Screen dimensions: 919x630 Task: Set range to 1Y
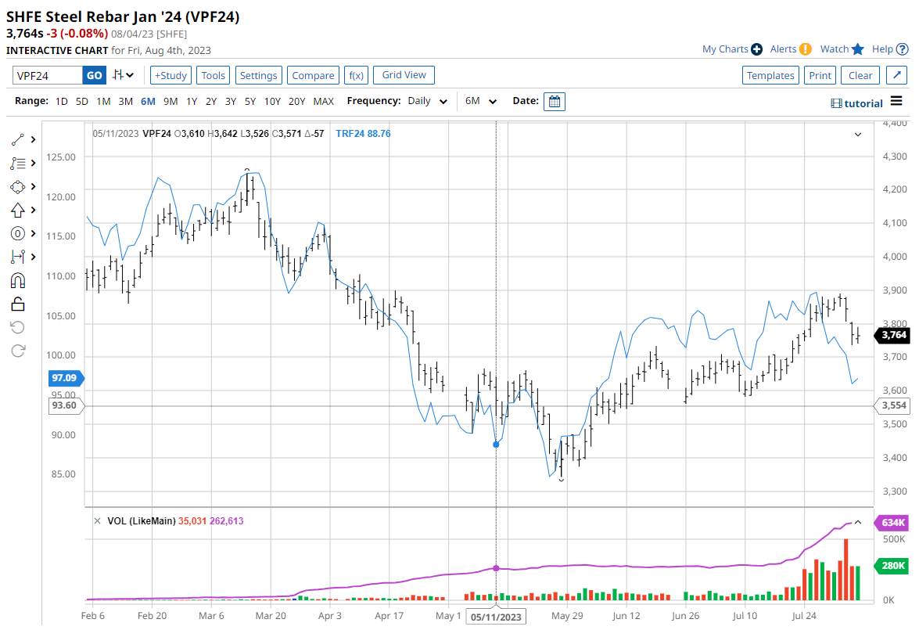click(191, 102)
